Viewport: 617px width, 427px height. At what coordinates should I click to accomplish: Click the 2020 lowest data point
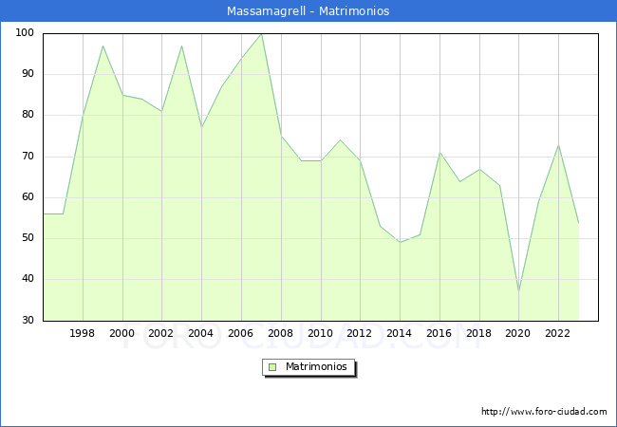tap(518, 291)
